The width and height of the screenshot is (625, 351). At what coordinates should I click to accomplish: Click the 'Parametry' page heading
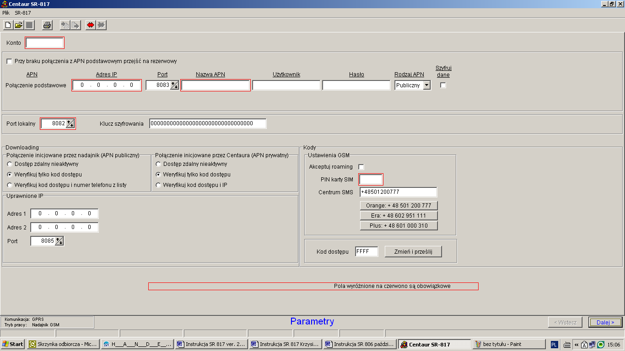[x=312, y=321]
